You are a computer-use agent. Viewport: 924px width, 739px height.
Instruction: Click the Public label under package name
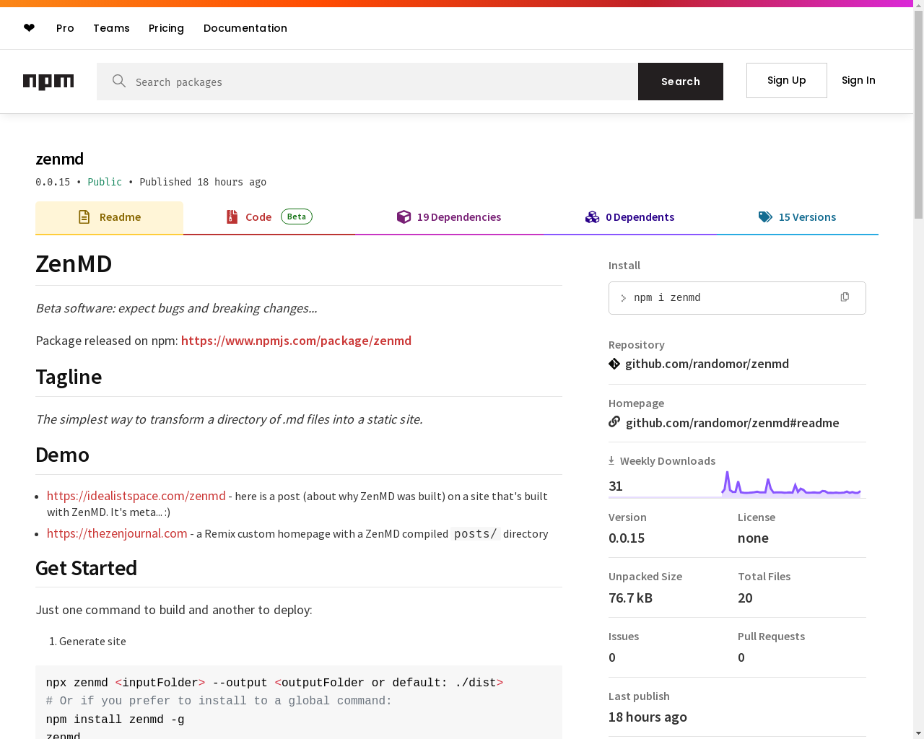tap(105, 182)
